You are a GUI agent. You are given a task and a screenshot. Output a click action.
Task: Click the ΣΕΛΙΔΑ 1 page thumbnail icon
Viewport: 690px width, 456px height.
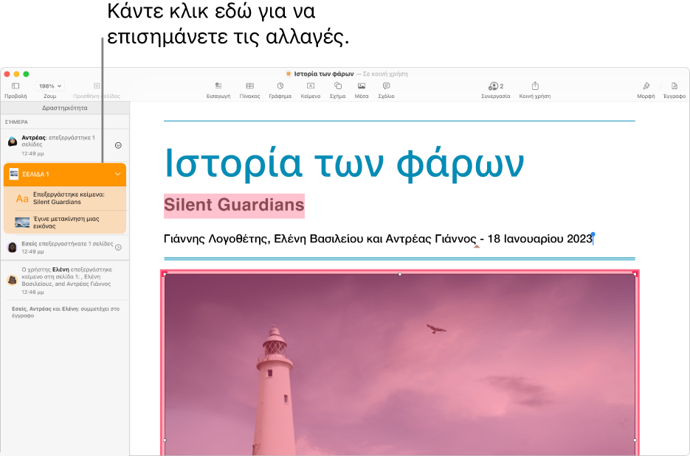(14, 174)
